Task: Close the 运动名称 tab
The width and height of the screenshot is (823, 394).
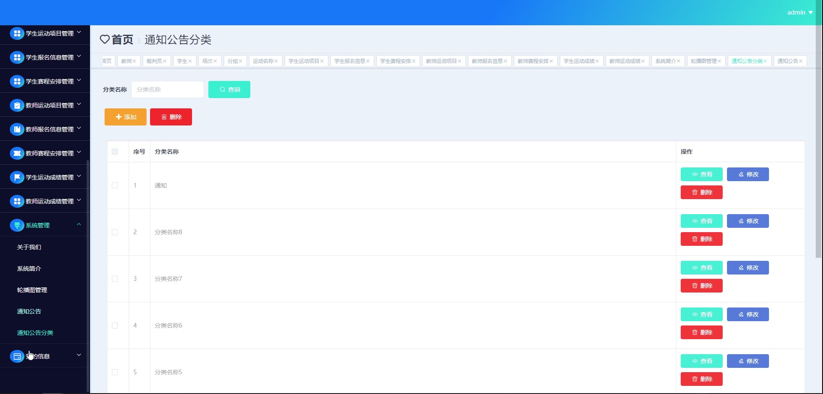Action: click(276, 61)
